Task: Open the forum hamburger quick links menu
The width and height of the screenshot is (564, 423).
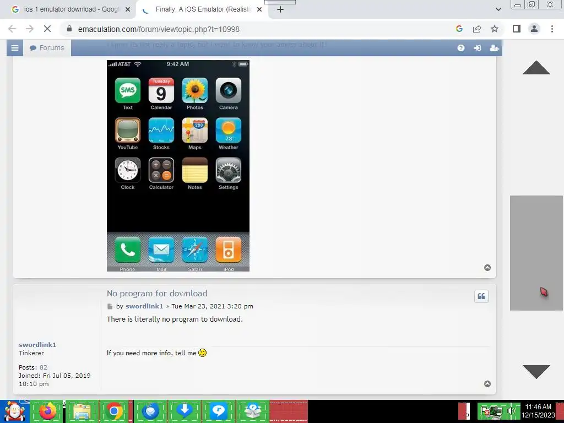Action: [x=15, y=48]
